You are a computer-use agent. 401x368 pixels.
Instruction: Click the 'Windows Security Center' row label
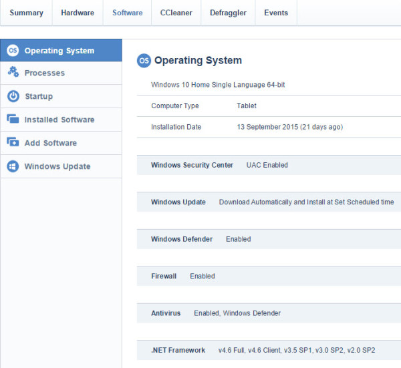[192, 165]
